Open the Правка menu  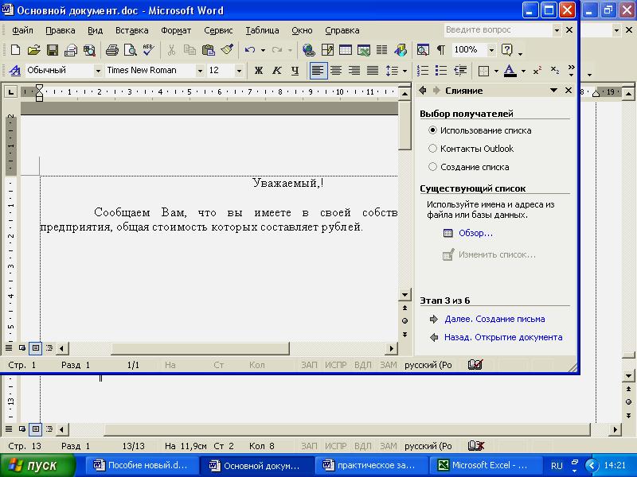pos(61,30)
